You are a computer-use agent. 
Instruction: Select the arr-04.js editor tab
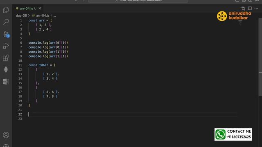[28, 8]
